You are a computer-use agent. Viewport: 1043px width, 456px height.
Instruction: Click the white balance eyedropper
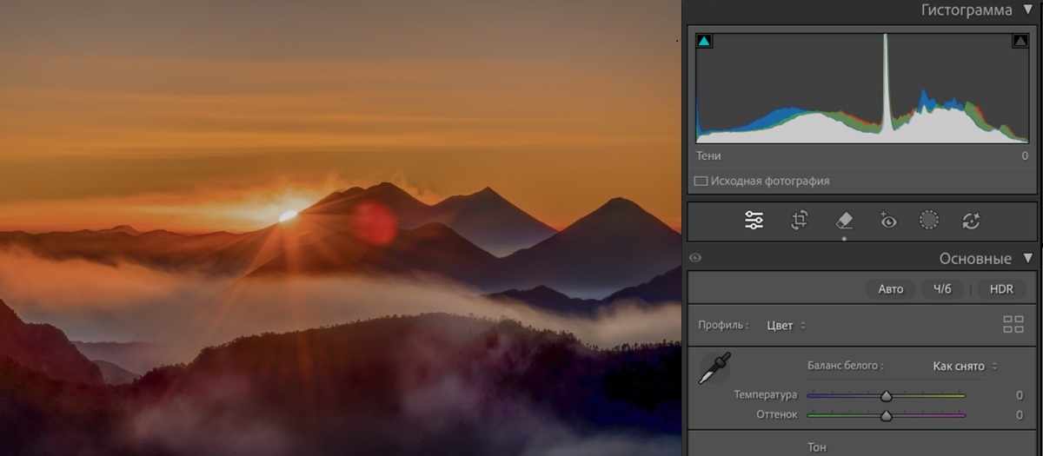(714, 367)
